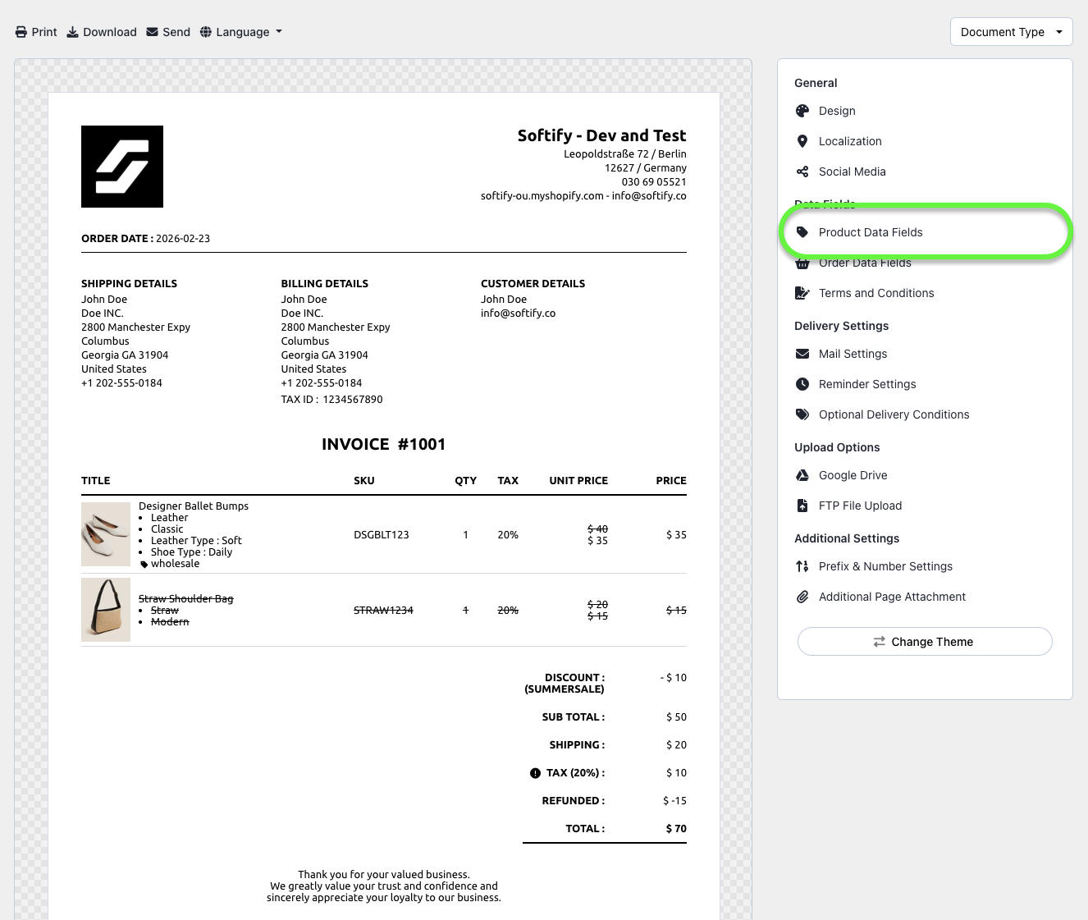Click the FTP File Upload icon
Viewport: 1088px width, 920px height.
(x=802, y=506)
